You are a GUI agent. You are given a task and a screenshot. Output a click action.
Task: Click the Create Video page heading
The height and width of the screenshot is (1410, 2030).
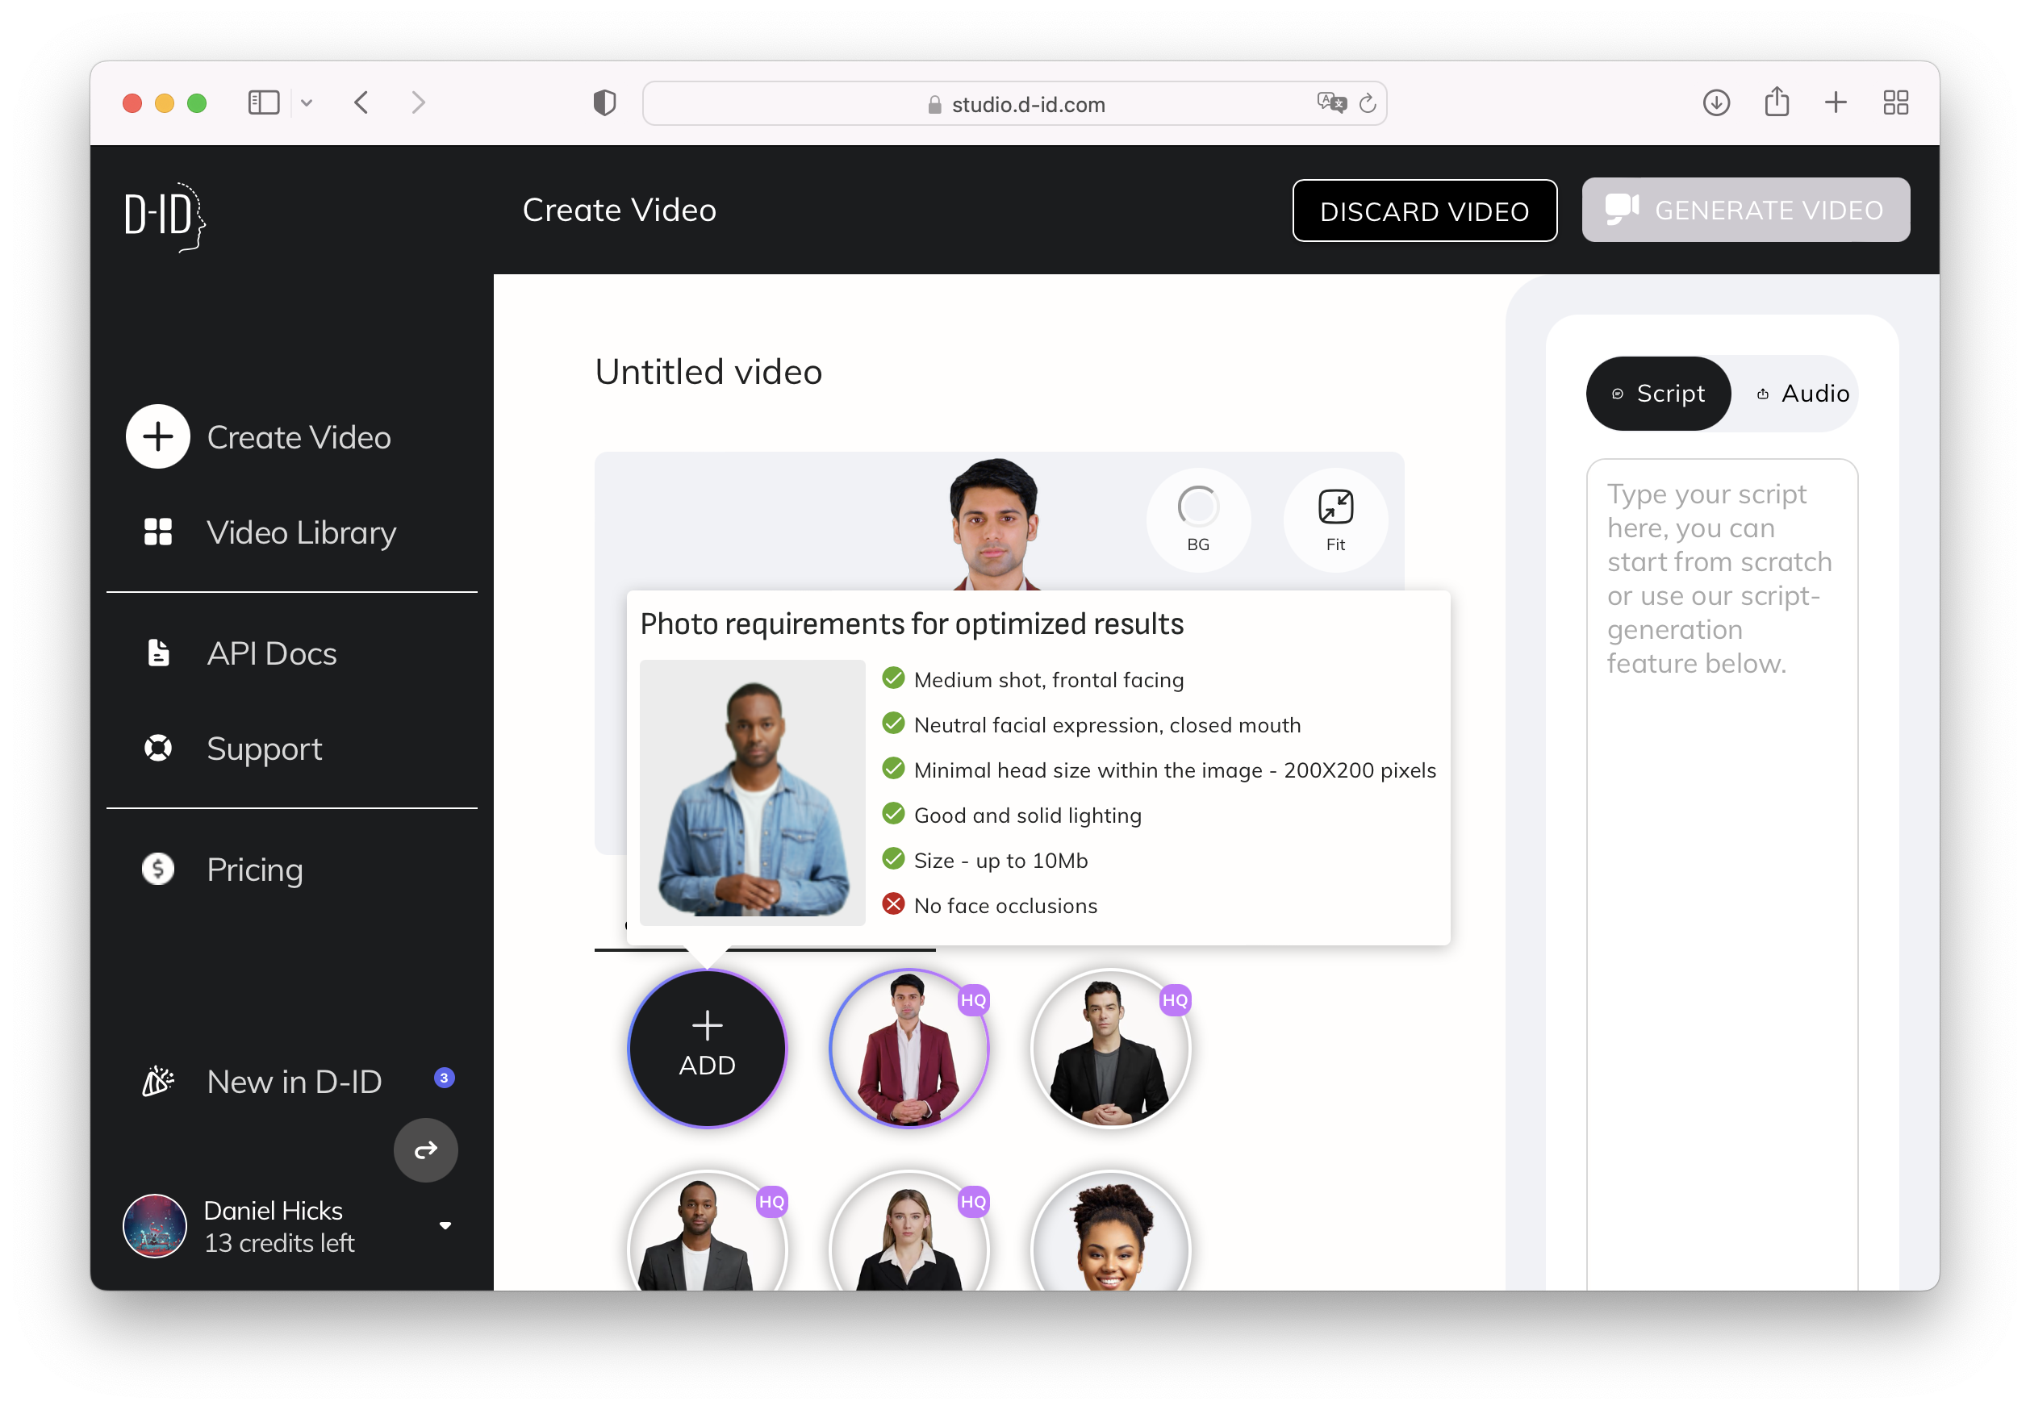click(619, 211)
